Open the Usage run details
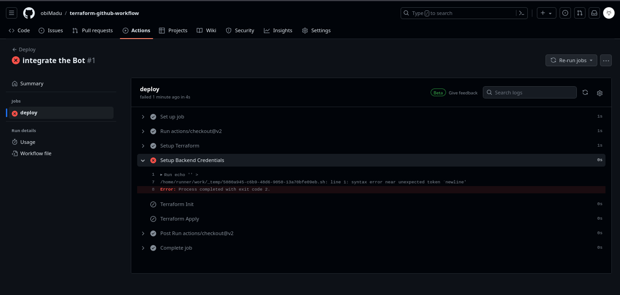 click(60, 142)
